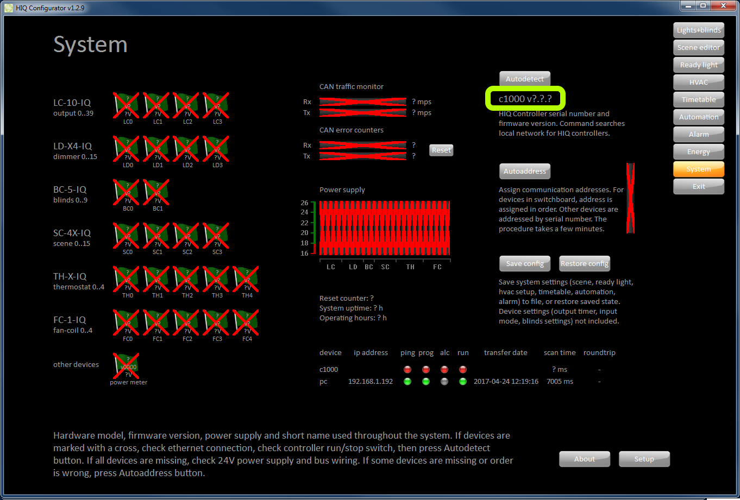Click the power meter device icon
The width and height of the screenshot is (740, 500).
[x=126, y=365]
